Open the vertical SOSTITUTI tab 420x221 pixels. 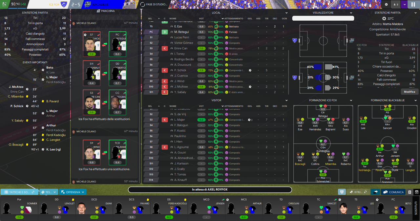tap(416, 208)
